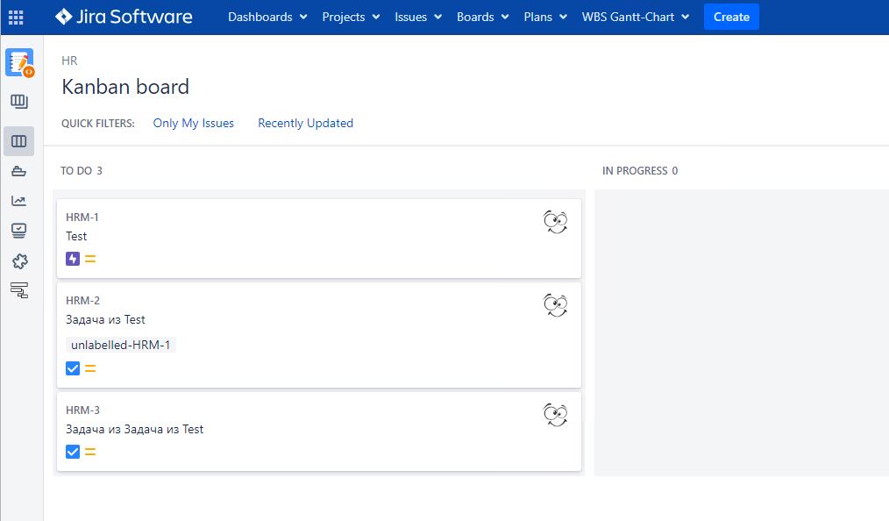
Task: Expand the WBS Gantt-Chart dropdown menu
Action: [635, 17]
